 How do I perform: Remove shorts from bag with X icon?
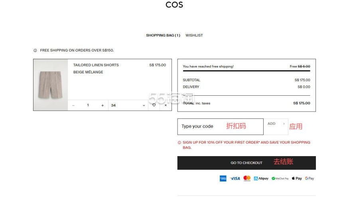point(166,105)
